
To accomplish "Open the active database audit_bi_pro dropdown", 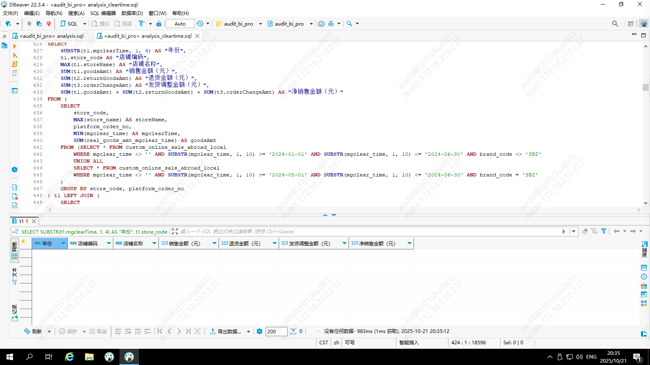I will point(289,24).
